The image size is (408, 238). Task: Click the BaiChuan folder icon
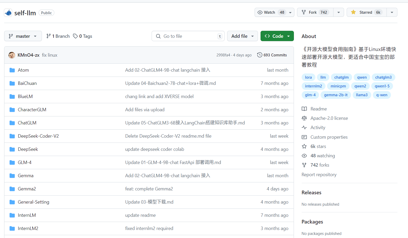click(x=12, y=83)
